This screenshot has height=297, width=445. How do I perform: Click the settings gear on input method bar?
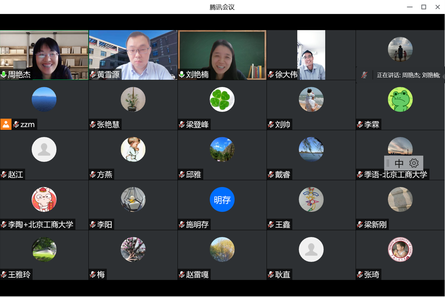pos(414,163)
